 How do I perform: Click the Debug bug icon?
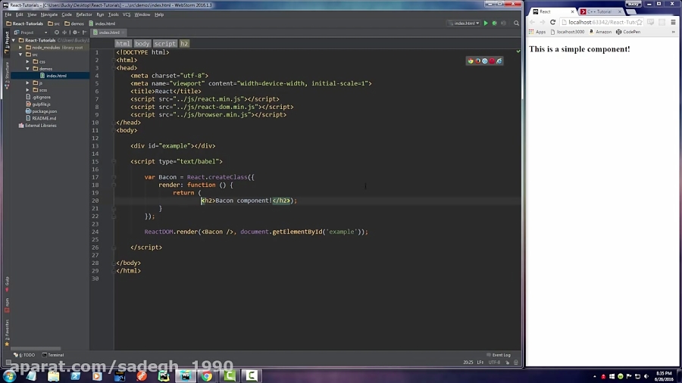(495, 23)
